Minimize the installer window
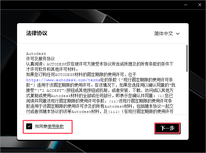Screen dimensions: 206x153 click(x=186, y=5)
